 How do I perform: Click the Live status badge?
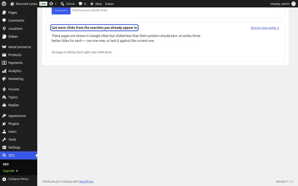click(43, 4)
